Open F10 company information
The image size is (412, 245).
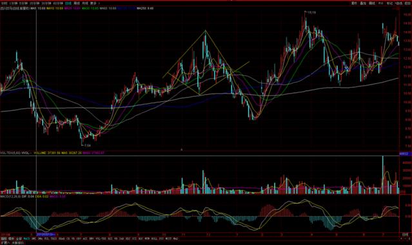pyautogui.click(x=381, y=3)
